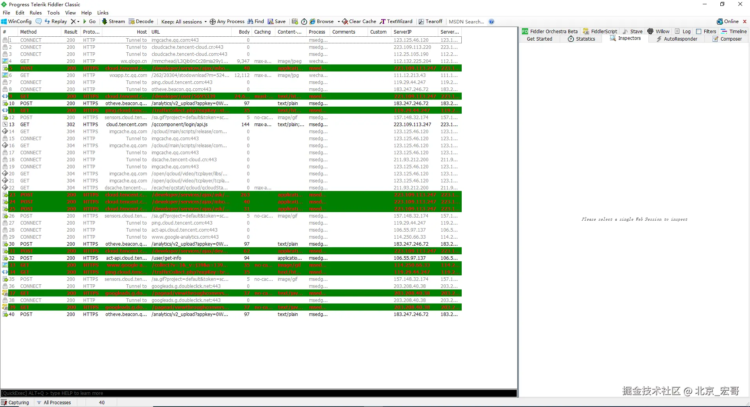The height and width of the screenshot is (407, 750).
Task: Resume with the Go toolbar button
Action: pyautogui.click(x=89, y=21)
